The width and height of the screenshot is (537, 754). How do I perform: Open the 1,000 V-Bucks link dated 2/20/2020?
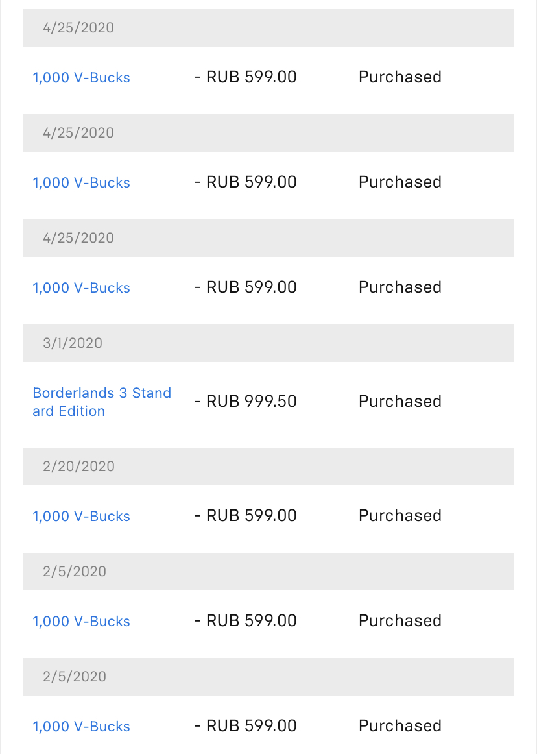click(x=81, y=516)
